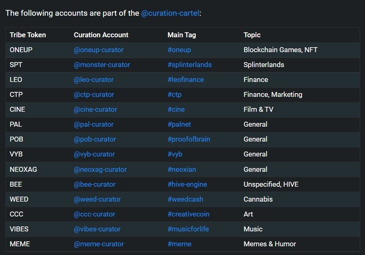Click the #hive-engine tag
Screen dimensions: 365x255
(x=187, y=184)
